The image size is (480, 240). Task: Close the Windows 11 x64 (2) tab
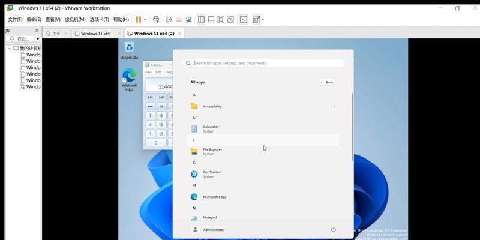coord(179,34)
